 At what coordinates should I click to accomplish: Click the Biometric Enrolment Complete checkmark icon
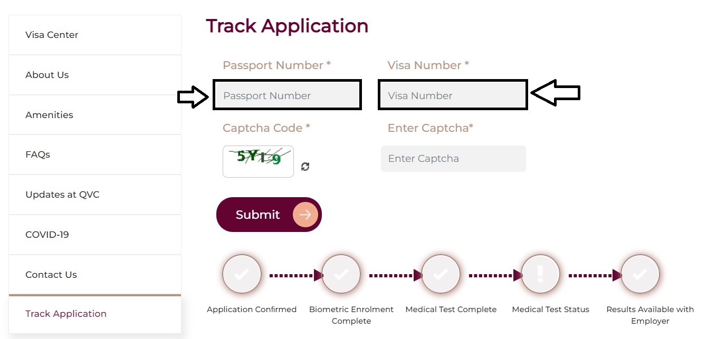[x=341, y=274]
